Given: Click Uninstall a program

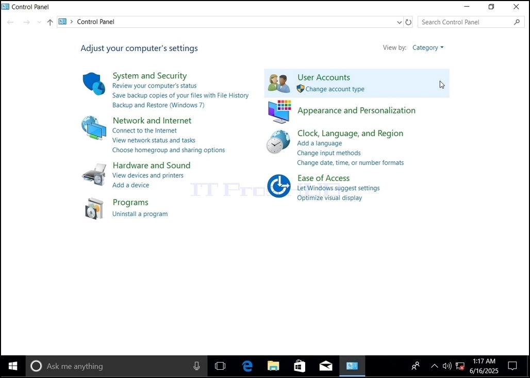Looking at the screenshot, I should coord(140,214).
